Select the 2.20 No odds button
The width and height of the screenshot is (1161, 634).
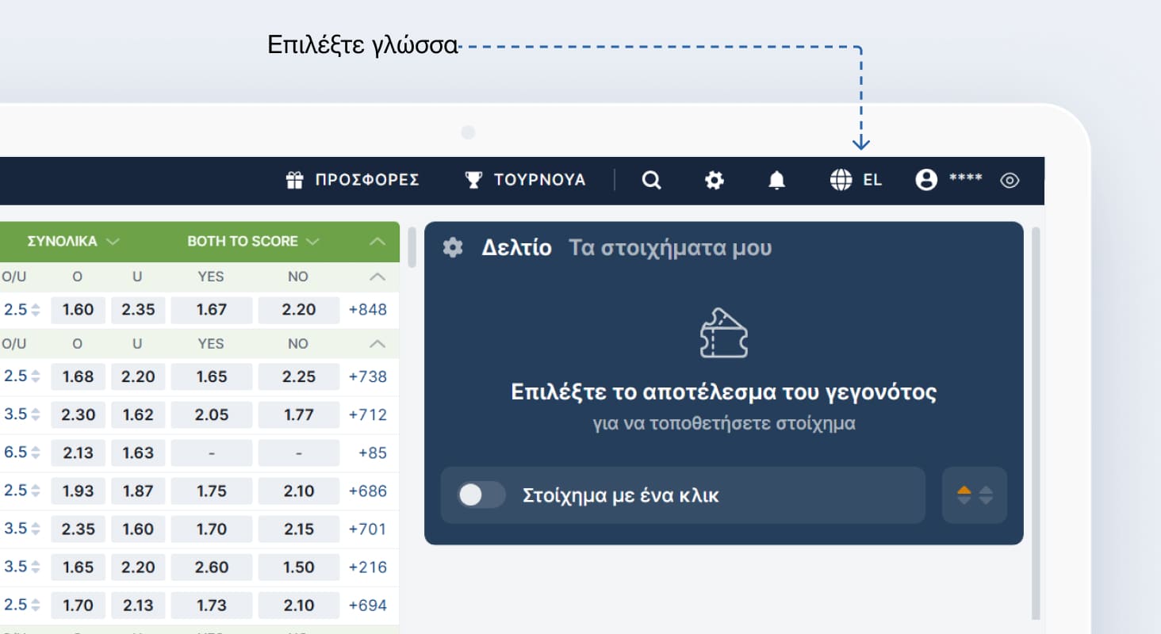297,310
